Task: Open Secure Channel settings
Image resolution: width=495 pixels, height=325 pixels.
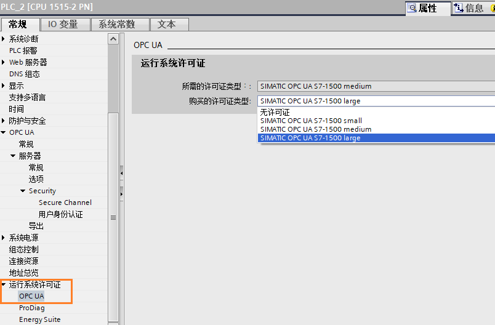Action: 65,203
